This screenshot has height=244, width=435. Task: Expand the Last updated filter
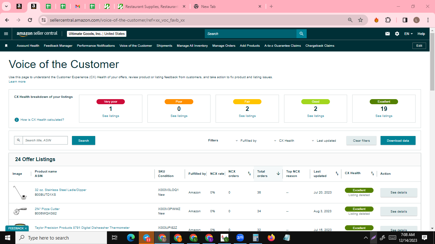pyautogui.click(x=324, y=141)
